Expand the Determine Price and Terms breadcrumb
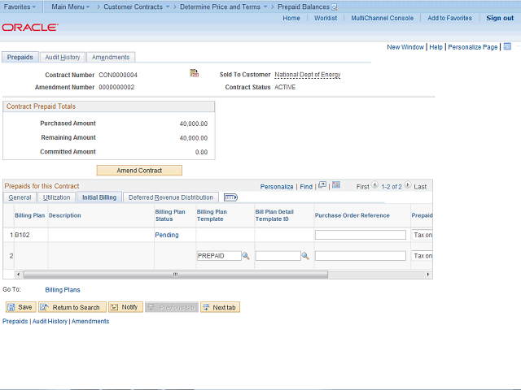The image size is (521, 390). click(224, 6)
